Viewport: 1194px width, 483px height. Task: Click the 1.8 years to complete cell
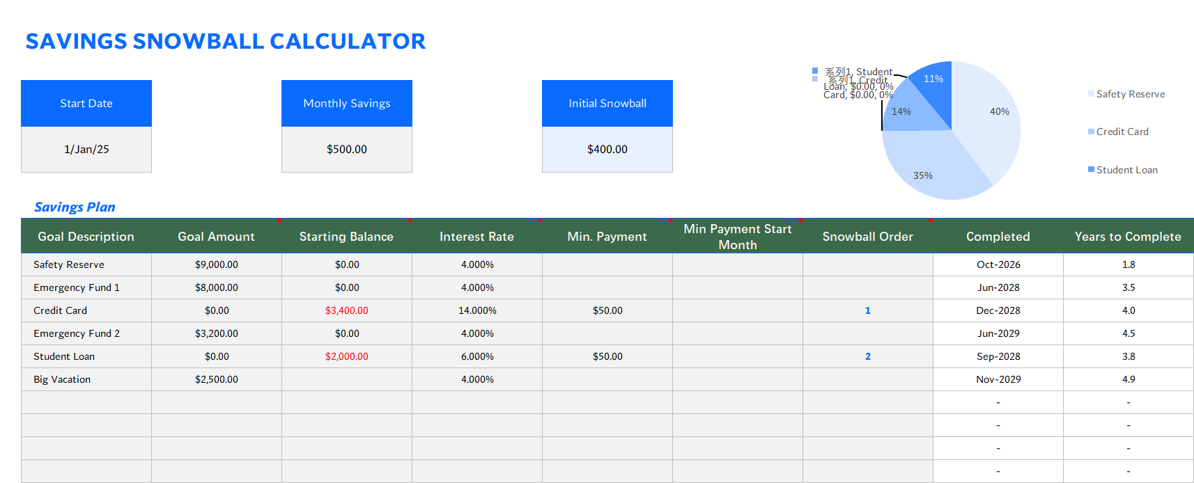pyautogui.click(x=1129, y=264)
